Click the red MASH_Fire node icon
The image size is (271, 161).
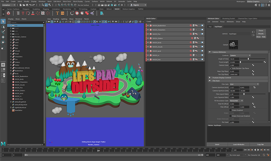[150, 34]
